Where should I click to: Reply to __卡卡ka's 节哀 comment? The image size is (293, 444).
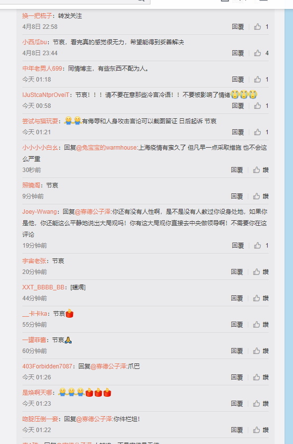[x=237, y=325]
